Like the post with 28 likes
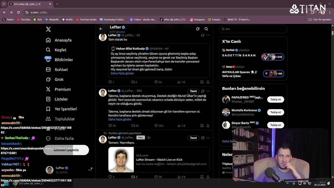Screen dimensions: 334x188 click(158, 177)
